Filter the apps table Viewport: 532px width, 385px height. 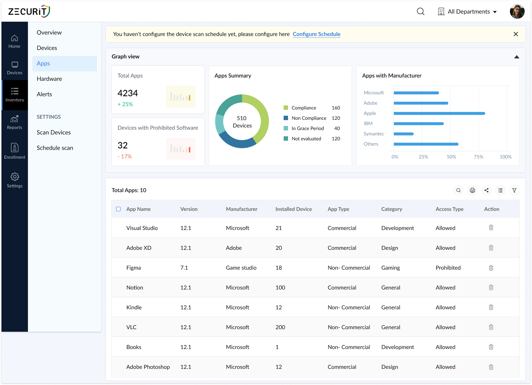click(514, 190)
